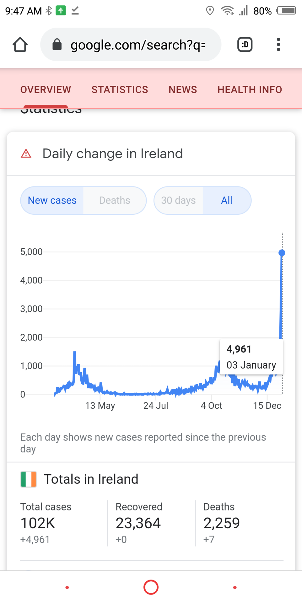Viewport: 302px width, 604px height.
Task: Tap the google.com address bar
Action: [x=137, y=45]
